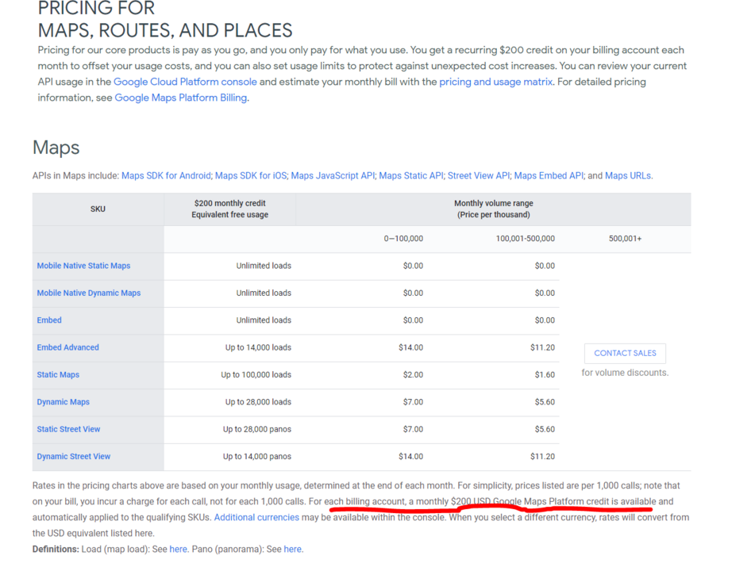Image resolution: width=732 pixels, height=571 pixels.
Task: Select the 0–100,000 range header
Action: pos(403,239)
